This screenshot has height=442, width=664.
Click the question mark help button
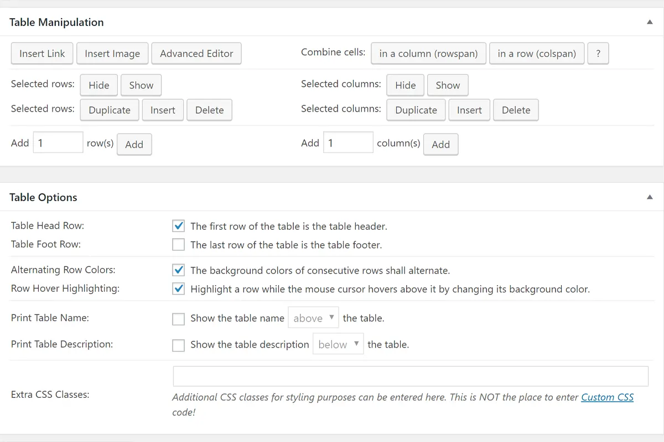(x=598, y=54)
